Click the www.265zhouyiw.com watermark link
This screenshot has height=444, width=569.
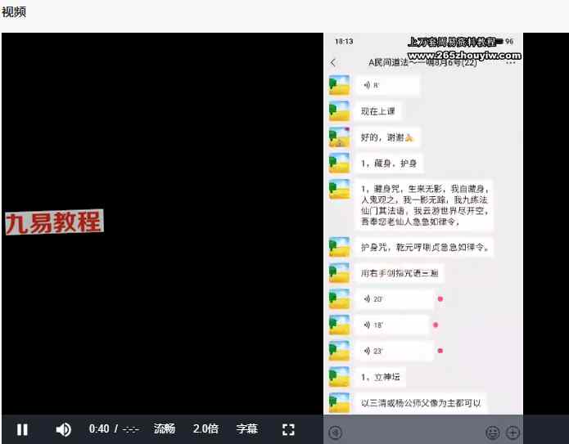point(463,56)
